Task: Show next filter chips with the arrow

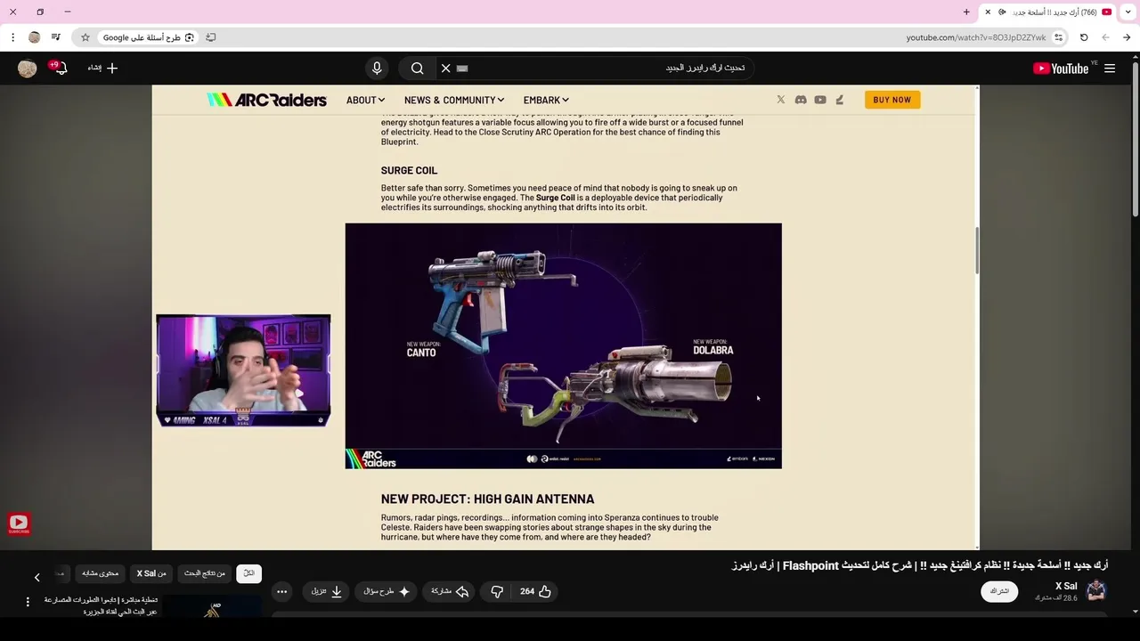Action: pos(37,578)
